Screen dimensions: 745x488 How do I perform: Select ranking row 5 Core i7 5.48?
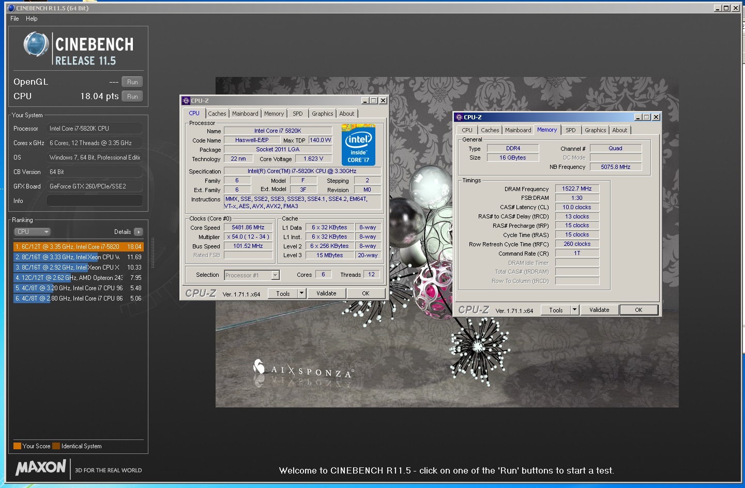pyautogui.click(x=78, y=288)
